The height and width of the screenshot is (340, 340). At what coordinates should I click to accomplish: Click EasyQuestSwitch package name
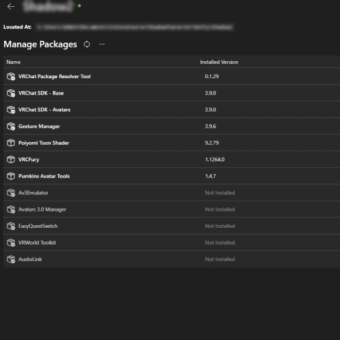(38, 226)
